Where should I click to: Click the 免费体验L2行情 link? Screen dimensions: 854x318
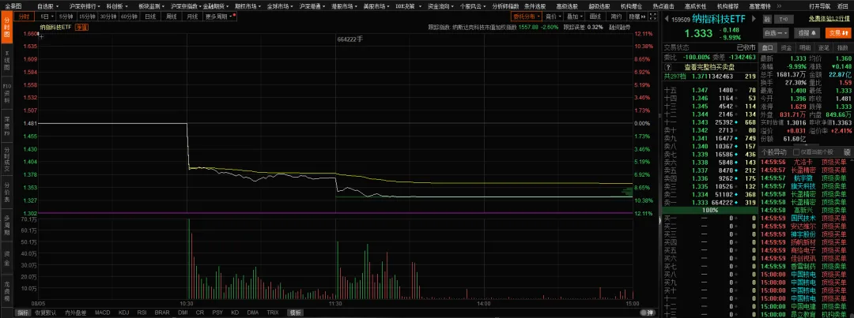(x=829, y=19)
